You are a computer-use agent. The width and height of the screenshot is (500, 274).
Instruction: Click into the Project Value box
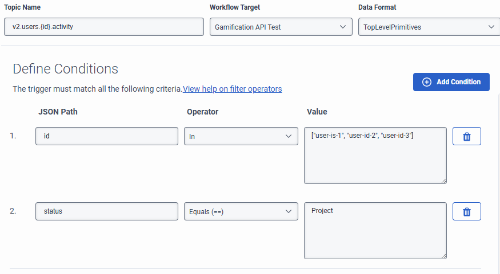click(375, 231)
